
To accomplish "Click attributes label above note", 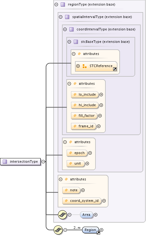I will pos(78,179).
